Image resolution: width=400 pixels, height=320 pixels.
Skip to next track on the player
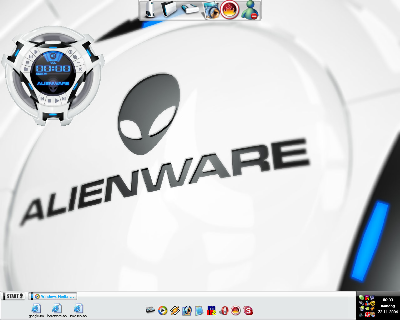64,99
